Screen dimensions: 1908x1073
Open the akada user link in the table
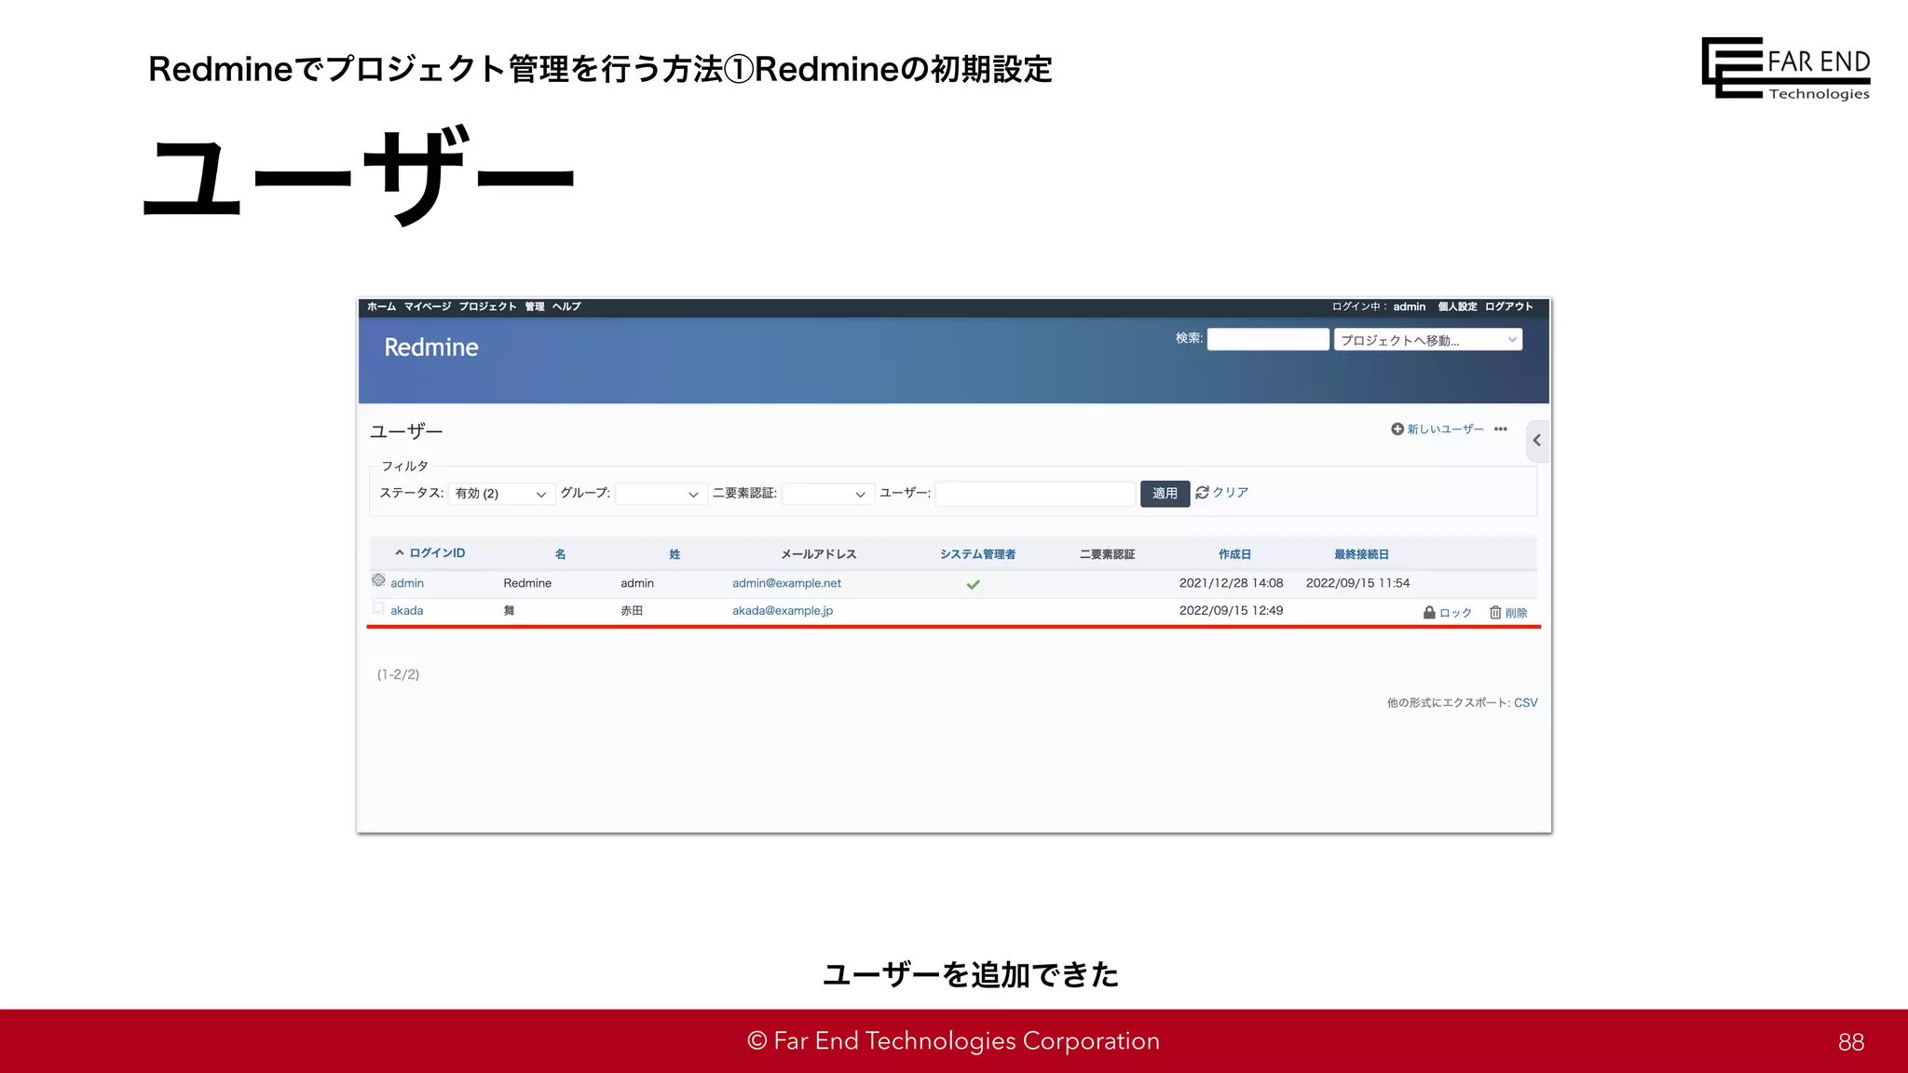pos(407,611)
